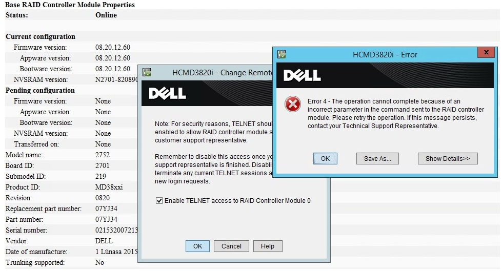Click the current Appware version value 08.20.12.60
The width and height of the screenshot is (502, 272).
113,58
